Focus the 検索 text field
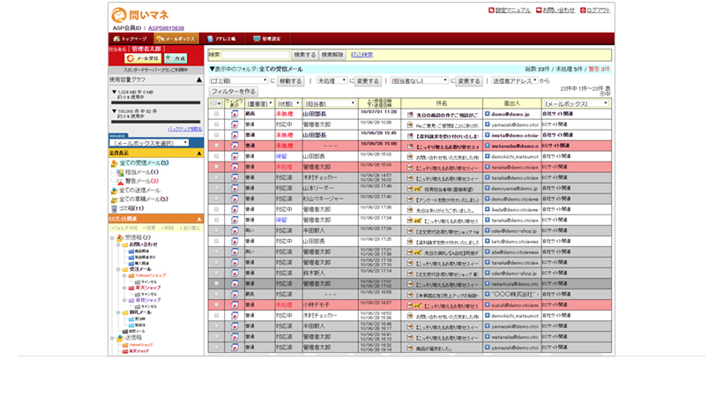 coord(256,55)
